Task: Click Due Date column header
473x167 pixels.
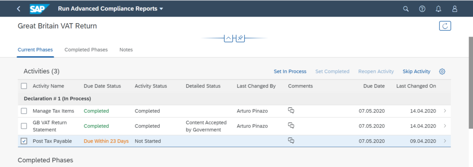Action: point(374,86)
